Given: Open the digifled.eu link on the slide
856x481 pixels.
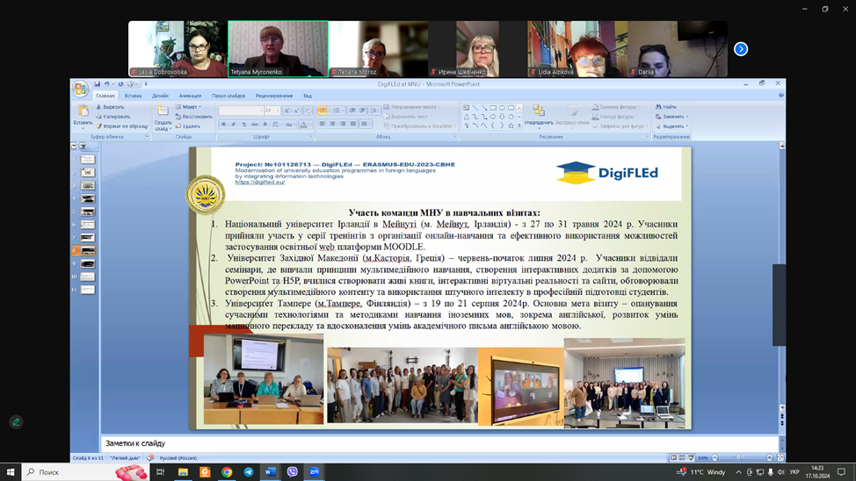Looking at the screenshot, I should pyautogui.click(x=260, y=182).
